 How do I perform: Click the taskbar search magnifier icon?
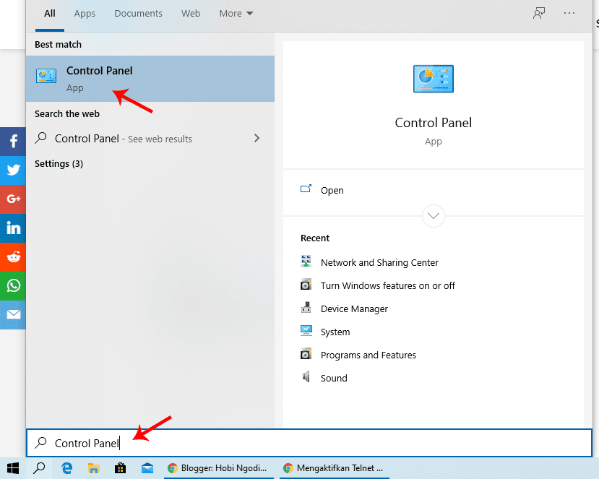tap(39, 468)
